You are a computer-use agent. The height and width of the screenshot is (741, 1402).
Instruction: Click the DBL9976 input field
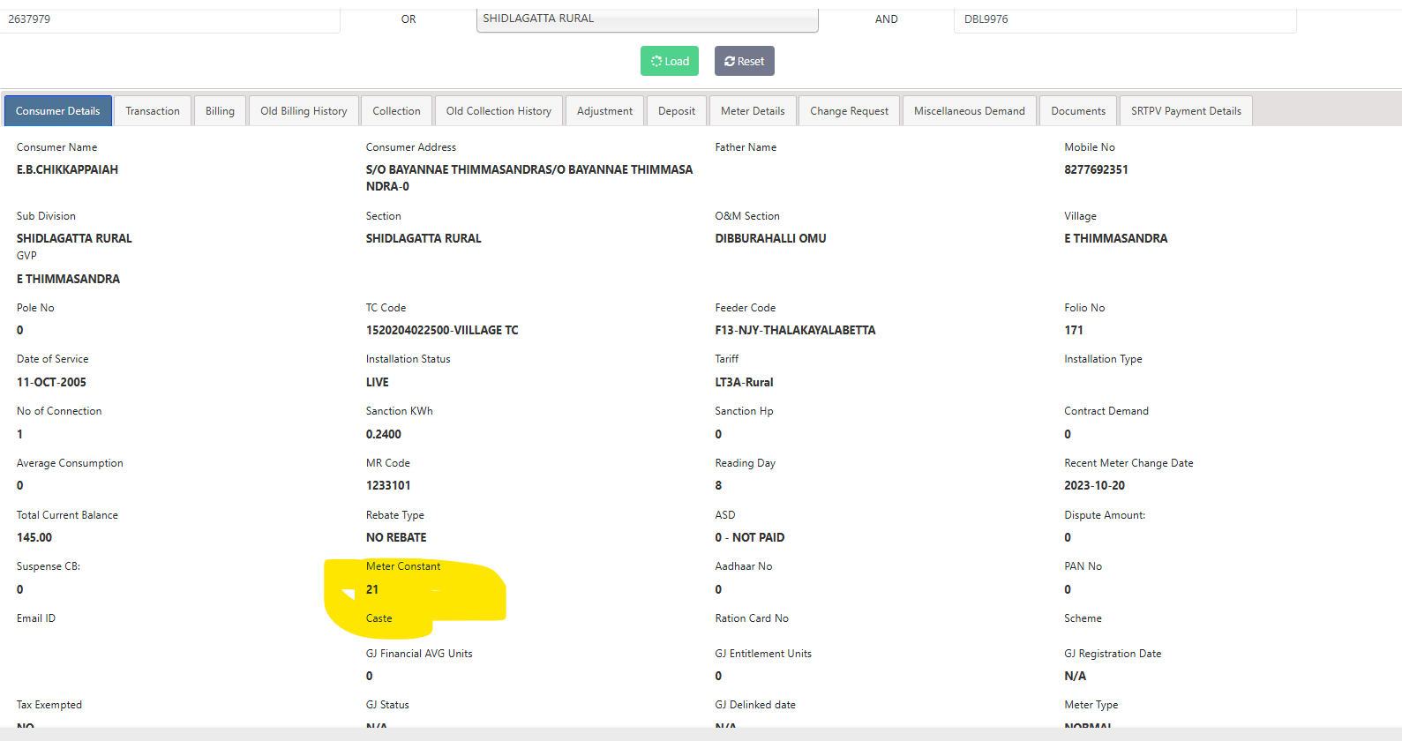click(x=1125, y=19)
